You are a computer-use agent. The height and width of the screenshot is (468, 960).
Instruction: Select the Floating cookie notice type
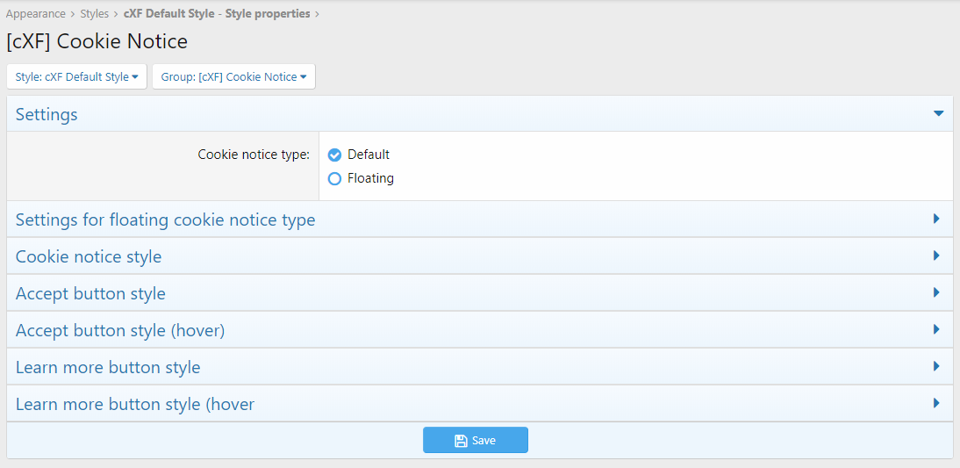point(334,178)
